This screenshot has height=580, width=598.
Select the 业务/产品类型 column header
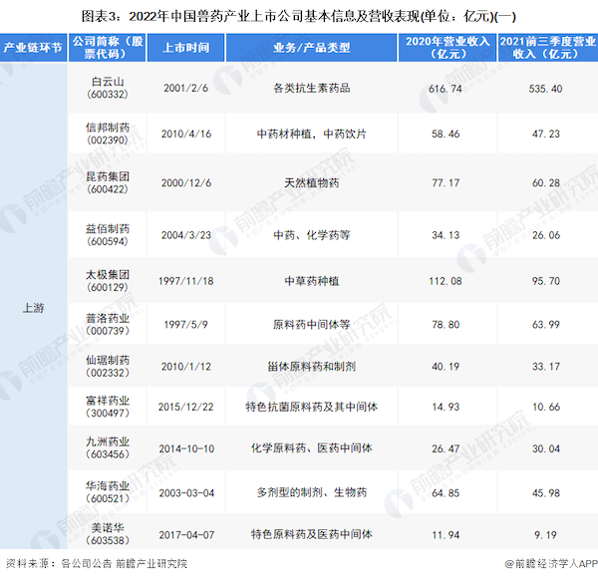click(x=312, y=48)
